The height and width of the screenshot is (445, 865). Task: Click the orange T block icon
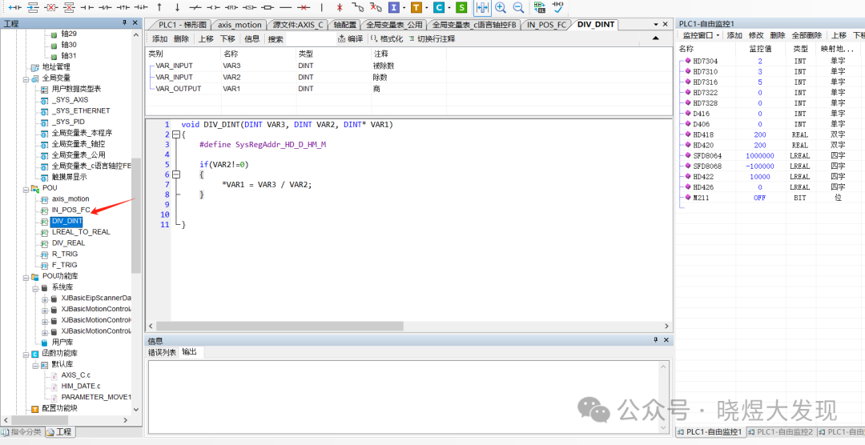pyautogui.click(x=416, y=7)
